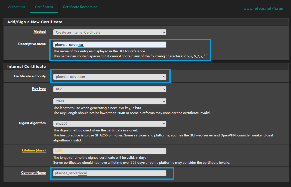Click the text 'The best practice is to use SHA256 or higher'
The height and width of the screenshot is (187, 291).
tap(88, 135)
